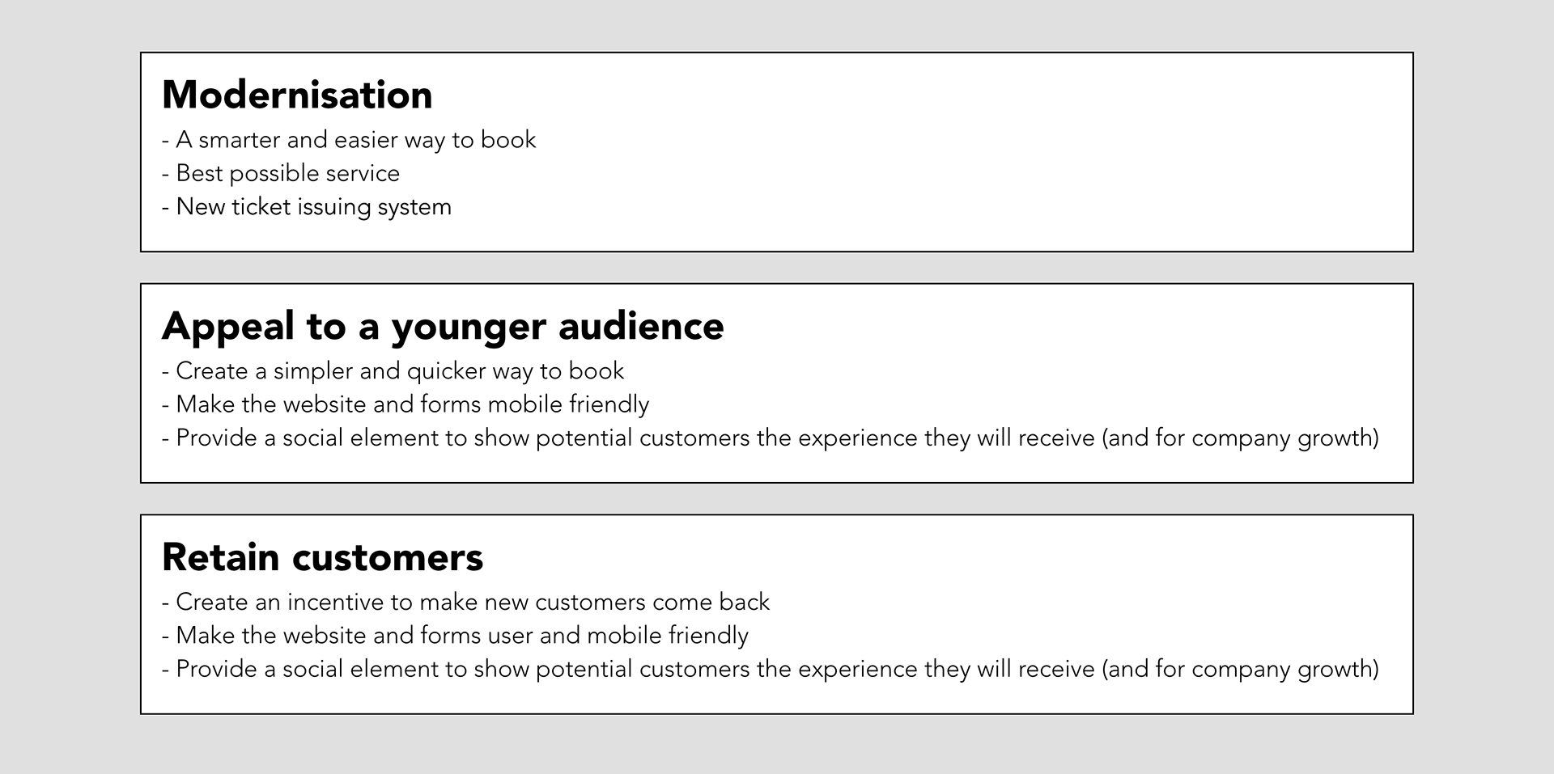Click the Modernisation heading
This screenshot has width=1554, height=774.
pyautogui.click(x=297, y=95)
